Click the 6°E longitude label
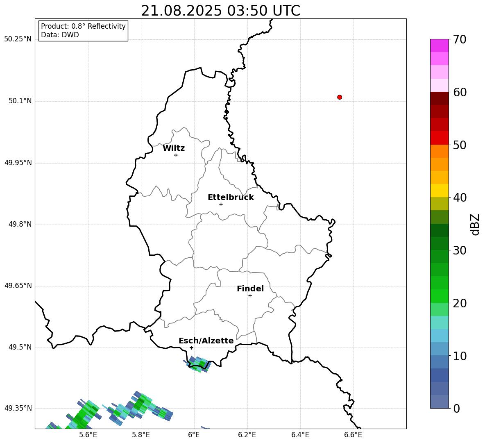 click(194, 435)
